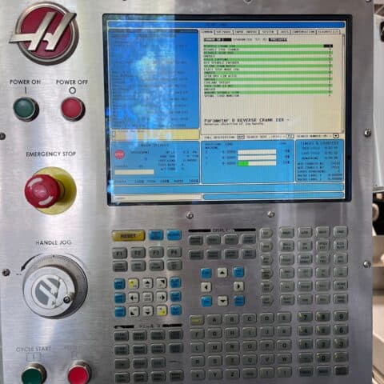Select the highlighted first parameter tab
Image resolution: width=384 pixels, height=384 pixels.
(x=207, y=32)
